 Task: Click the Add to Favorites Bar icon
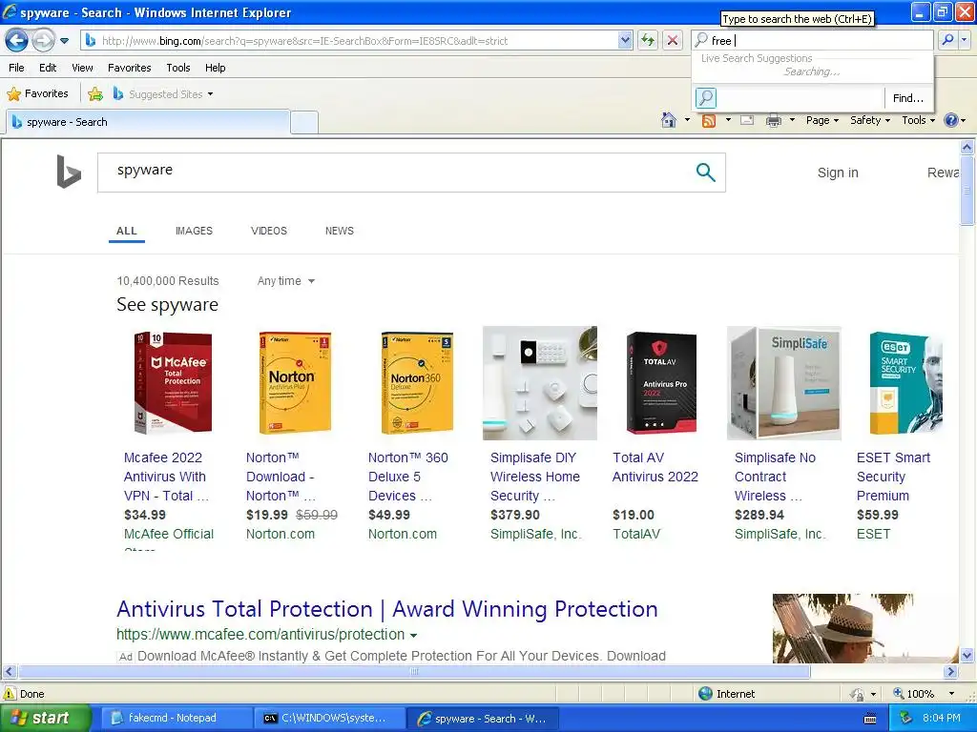(95, 94)
